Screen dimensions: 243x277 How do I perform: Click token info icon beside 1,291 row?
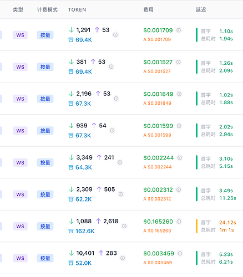coord(115,35)
